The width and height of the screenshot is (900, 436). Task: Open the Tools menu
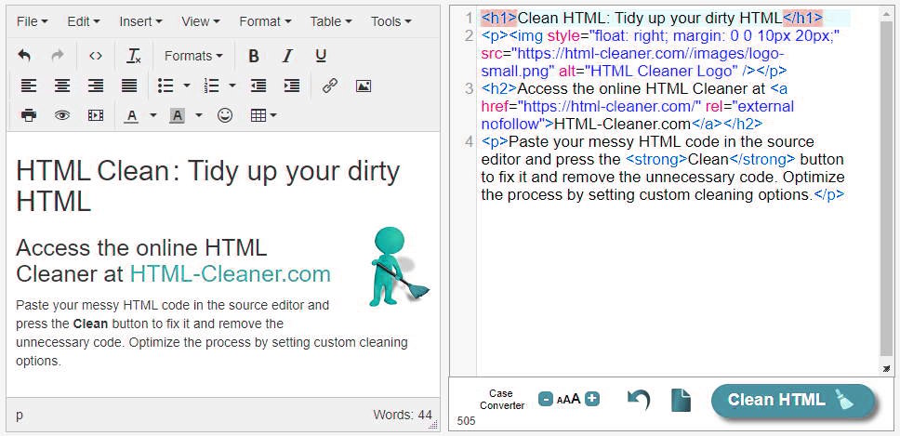click(391, 21)
